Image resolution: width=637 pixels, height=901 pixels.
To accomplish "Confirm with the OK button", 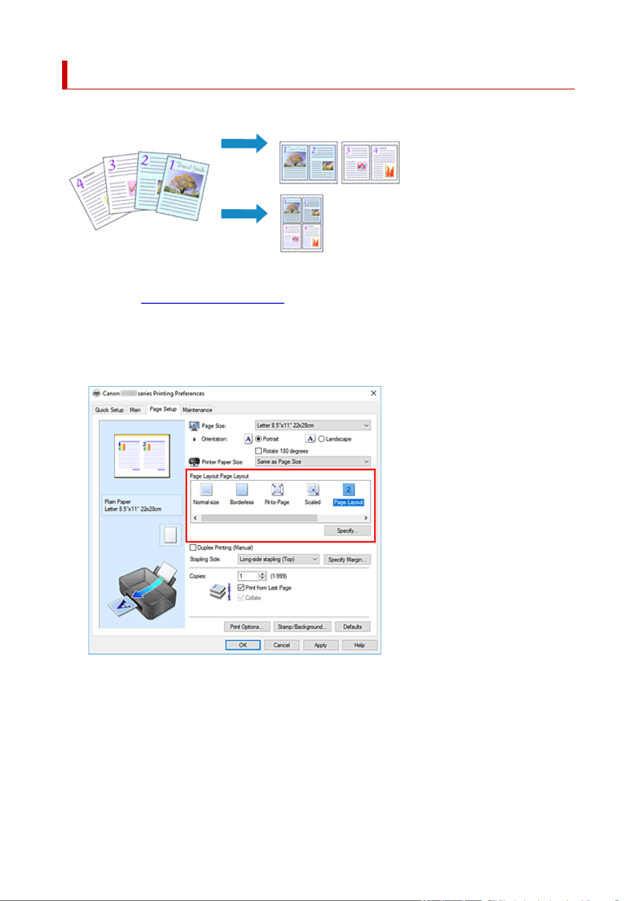I will pos(243,645).
